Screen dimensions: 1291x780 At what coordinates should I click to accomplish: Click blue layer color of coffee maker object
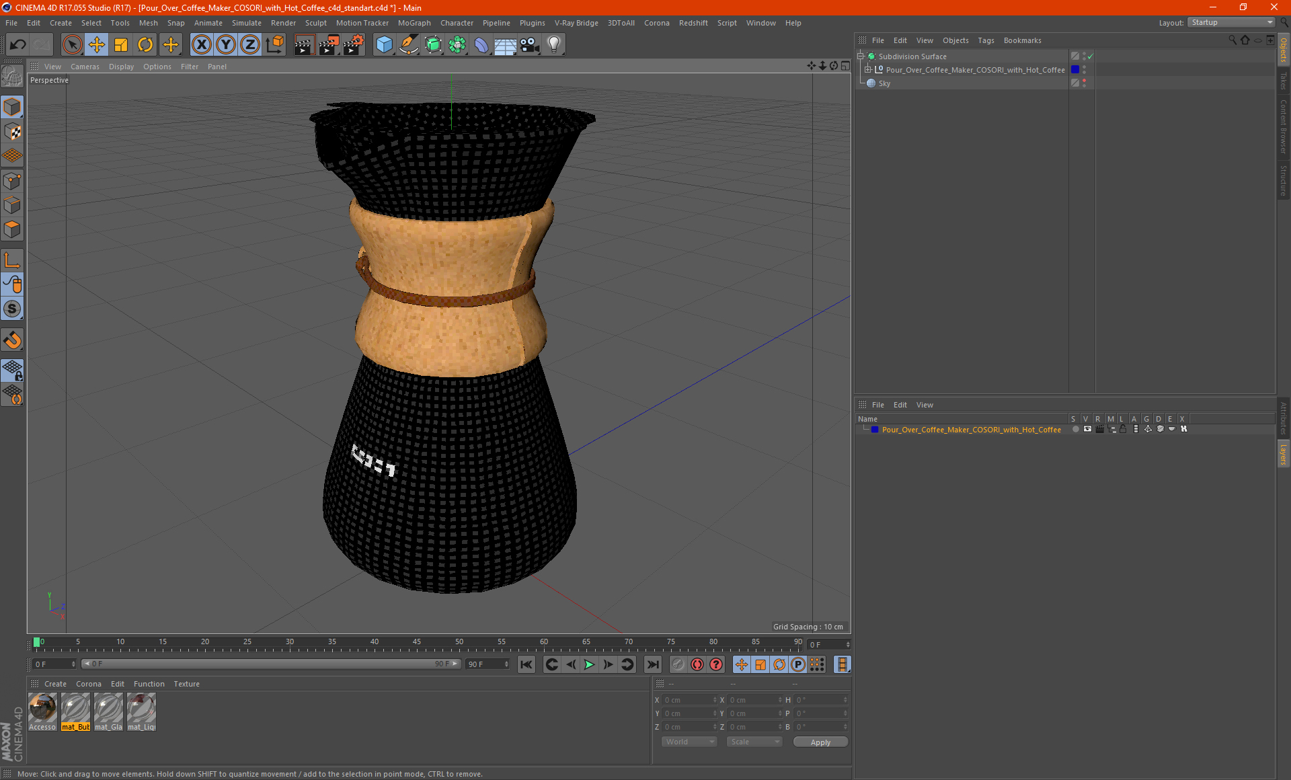(x=1074, y=70)
